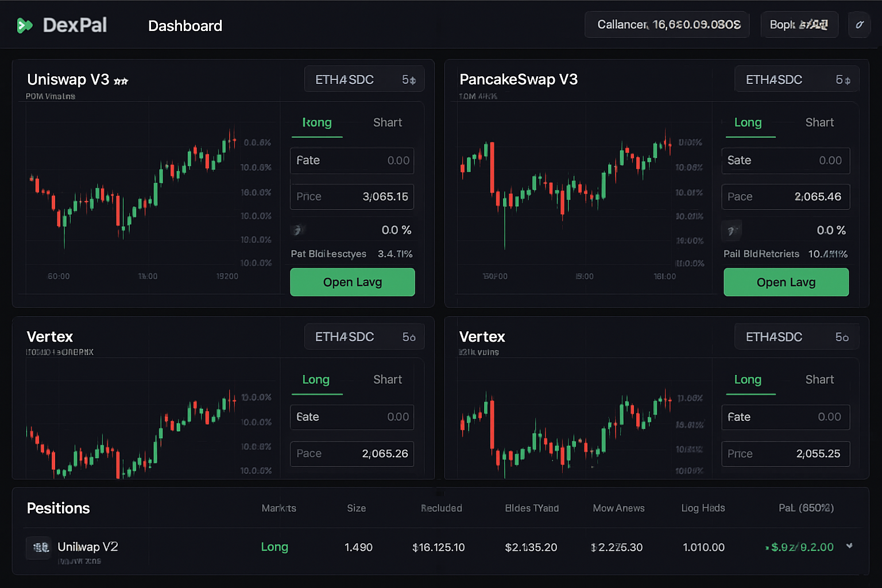The image size is (882, 588).
Task: Click the Price field in Uniswap V3 panel
Action: (x=352, y=197)
